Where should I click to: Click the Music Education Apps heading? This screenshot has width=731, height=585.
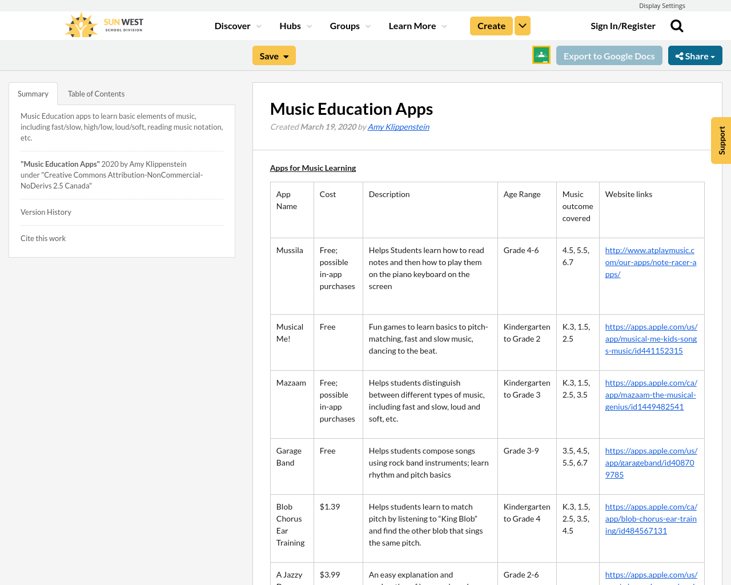[x=351, y=109]
